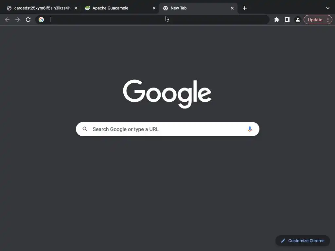Click the globe favicon of the cardedst tab

click(x=9, y=8)
